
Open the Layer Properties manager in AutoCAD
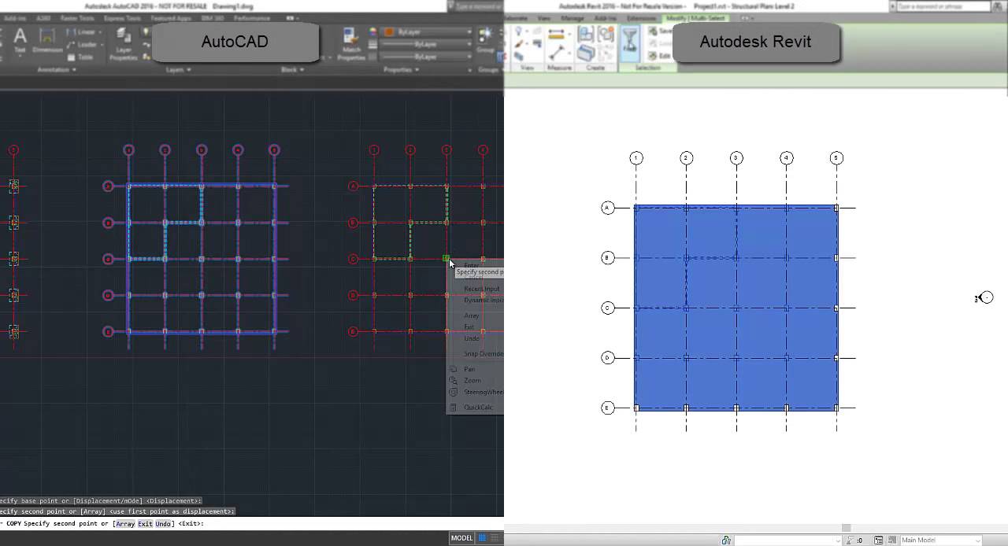pyautogui.click(x=123, y=43)
